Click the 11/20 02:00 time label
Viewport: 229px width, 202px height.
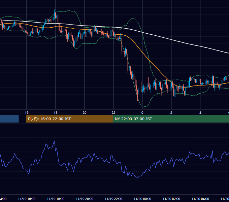click(x=171, y=199)
